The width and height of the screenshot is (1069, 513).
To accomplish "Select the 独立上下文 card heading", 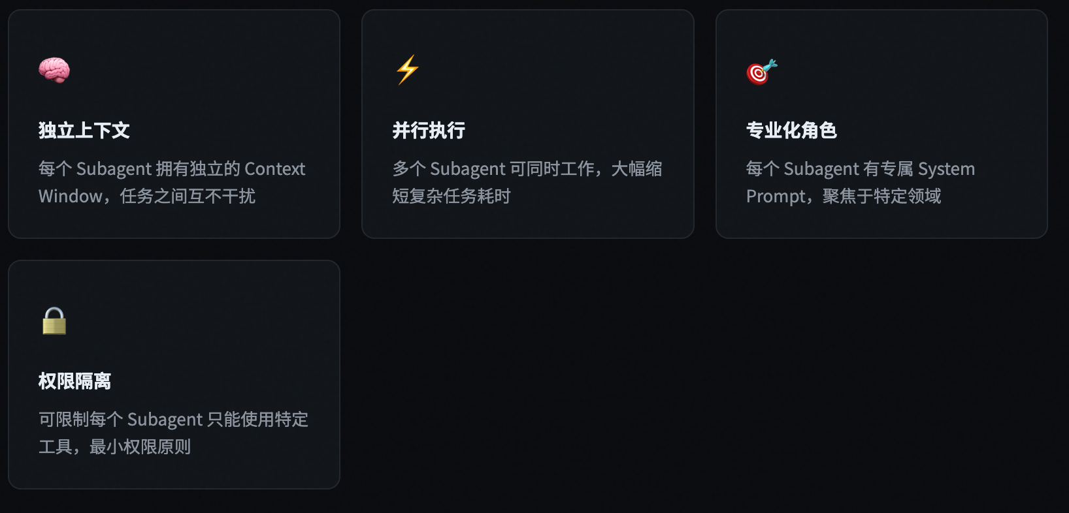I will pos(84,131).
